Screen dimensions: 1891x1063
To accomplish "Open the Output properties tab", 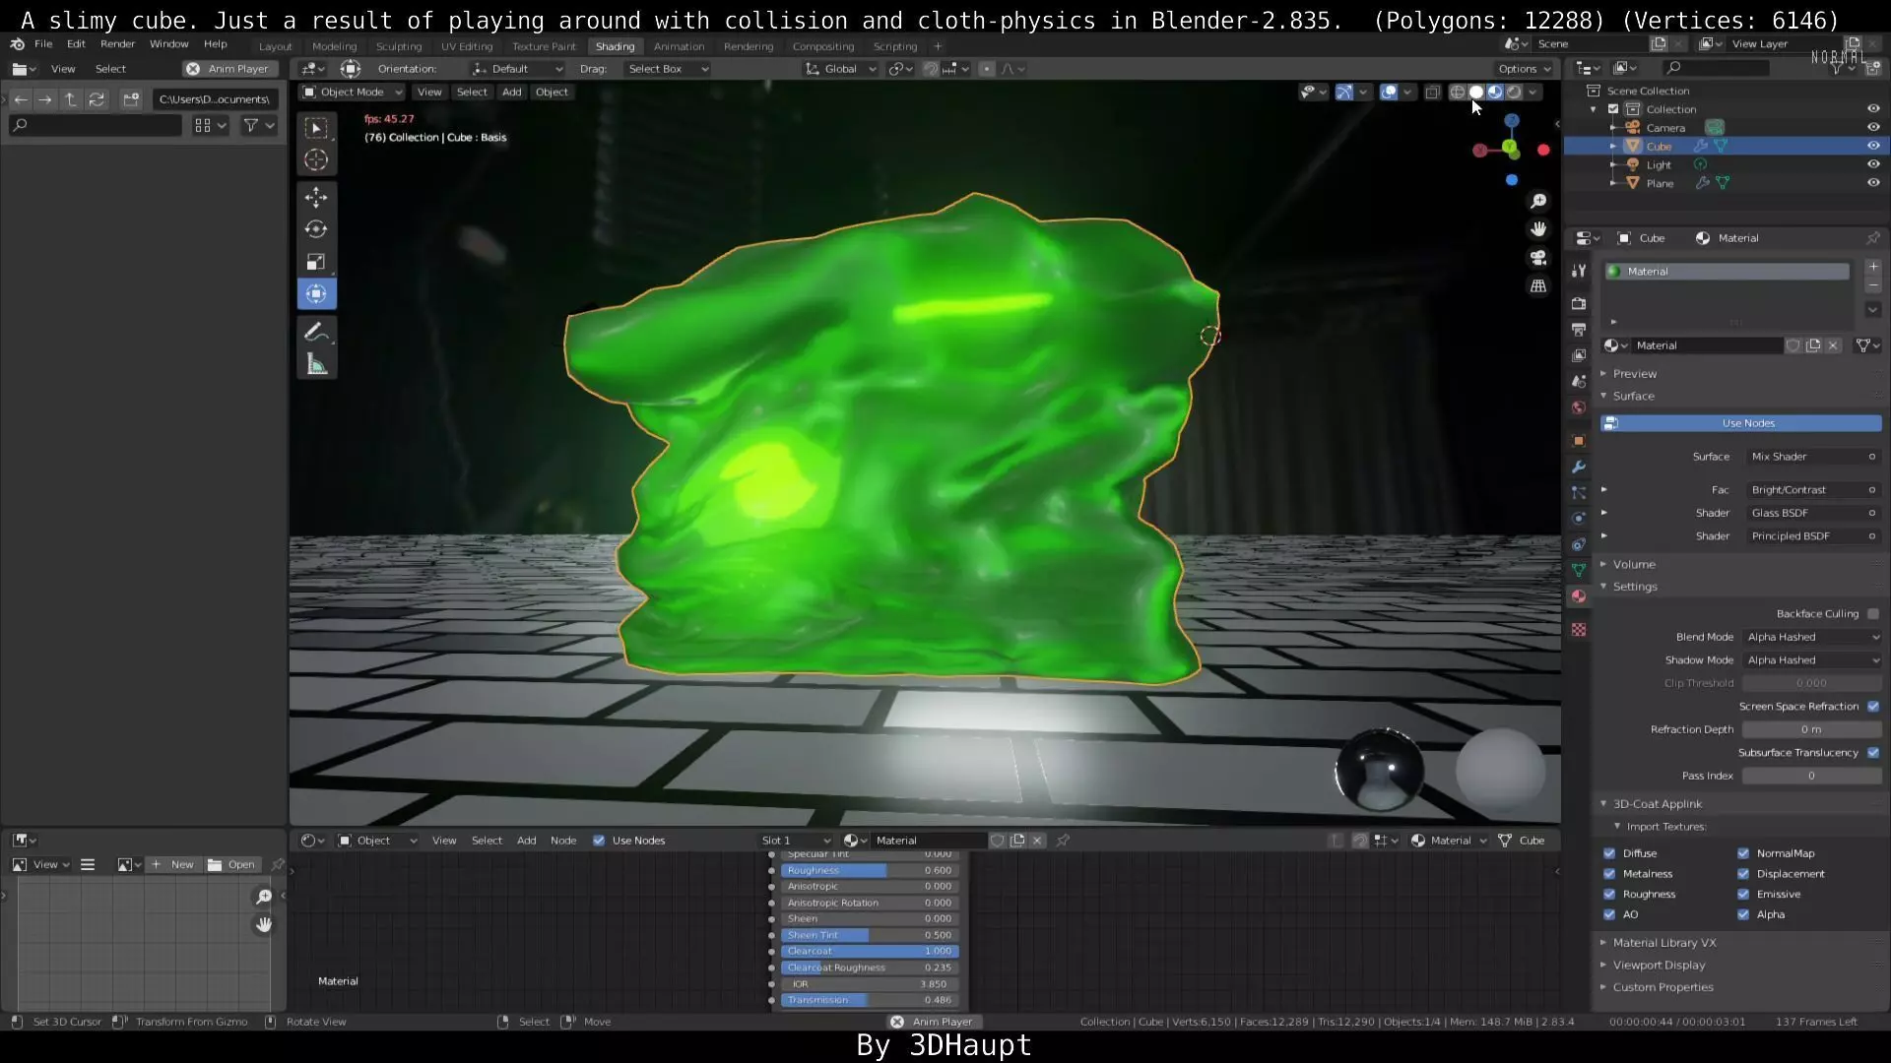I will point(1579,330).
